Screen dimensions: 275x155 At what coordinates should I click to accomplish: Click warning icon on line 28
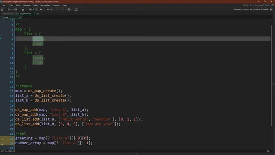2,144
